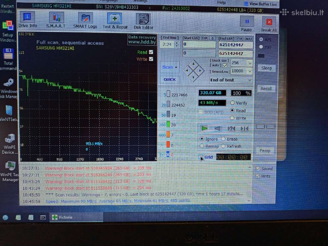Click the Passp button
The width and height of the screenshot is (328, 246).
[265, 151]
